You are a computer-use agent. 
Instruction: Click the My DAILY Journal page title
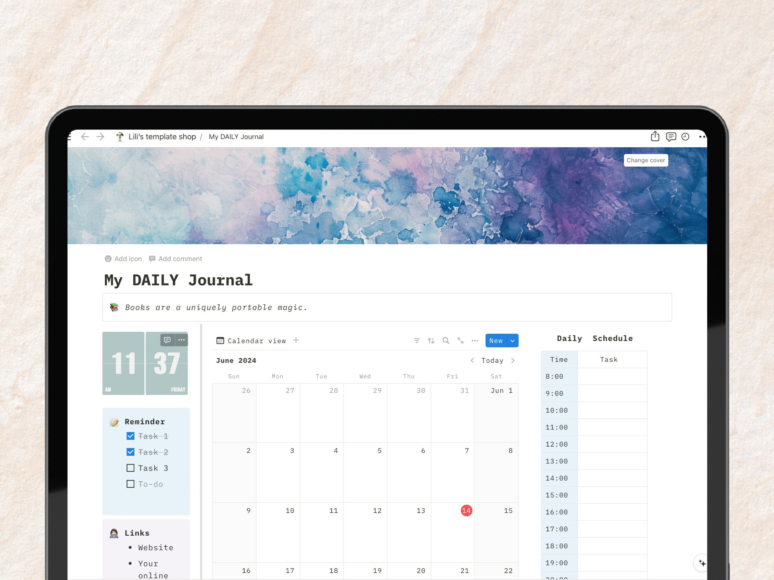(x=178, y=280)
